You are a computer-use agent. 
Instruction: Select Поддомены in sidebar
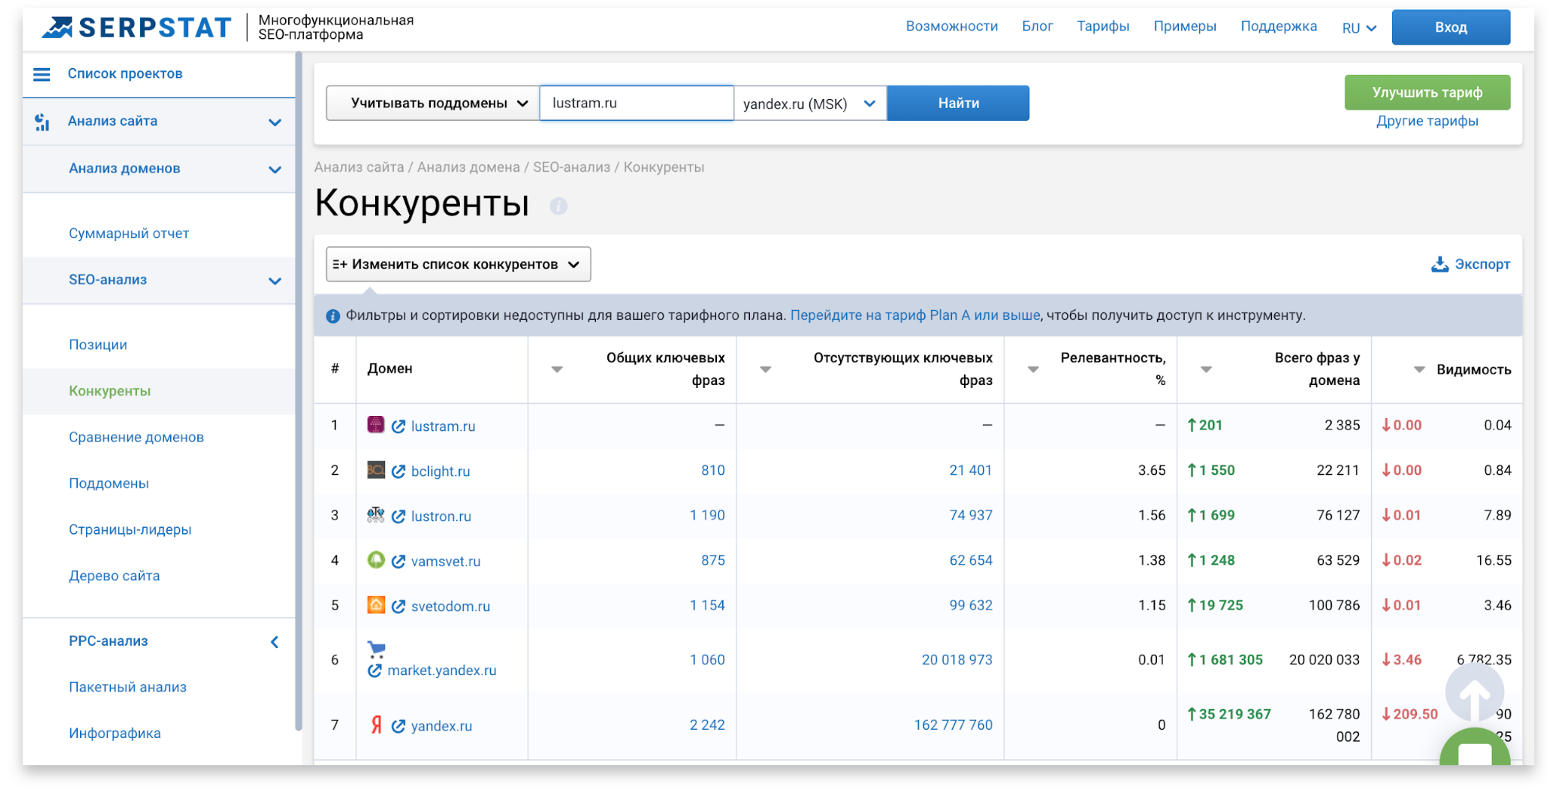tap(109, 483)
